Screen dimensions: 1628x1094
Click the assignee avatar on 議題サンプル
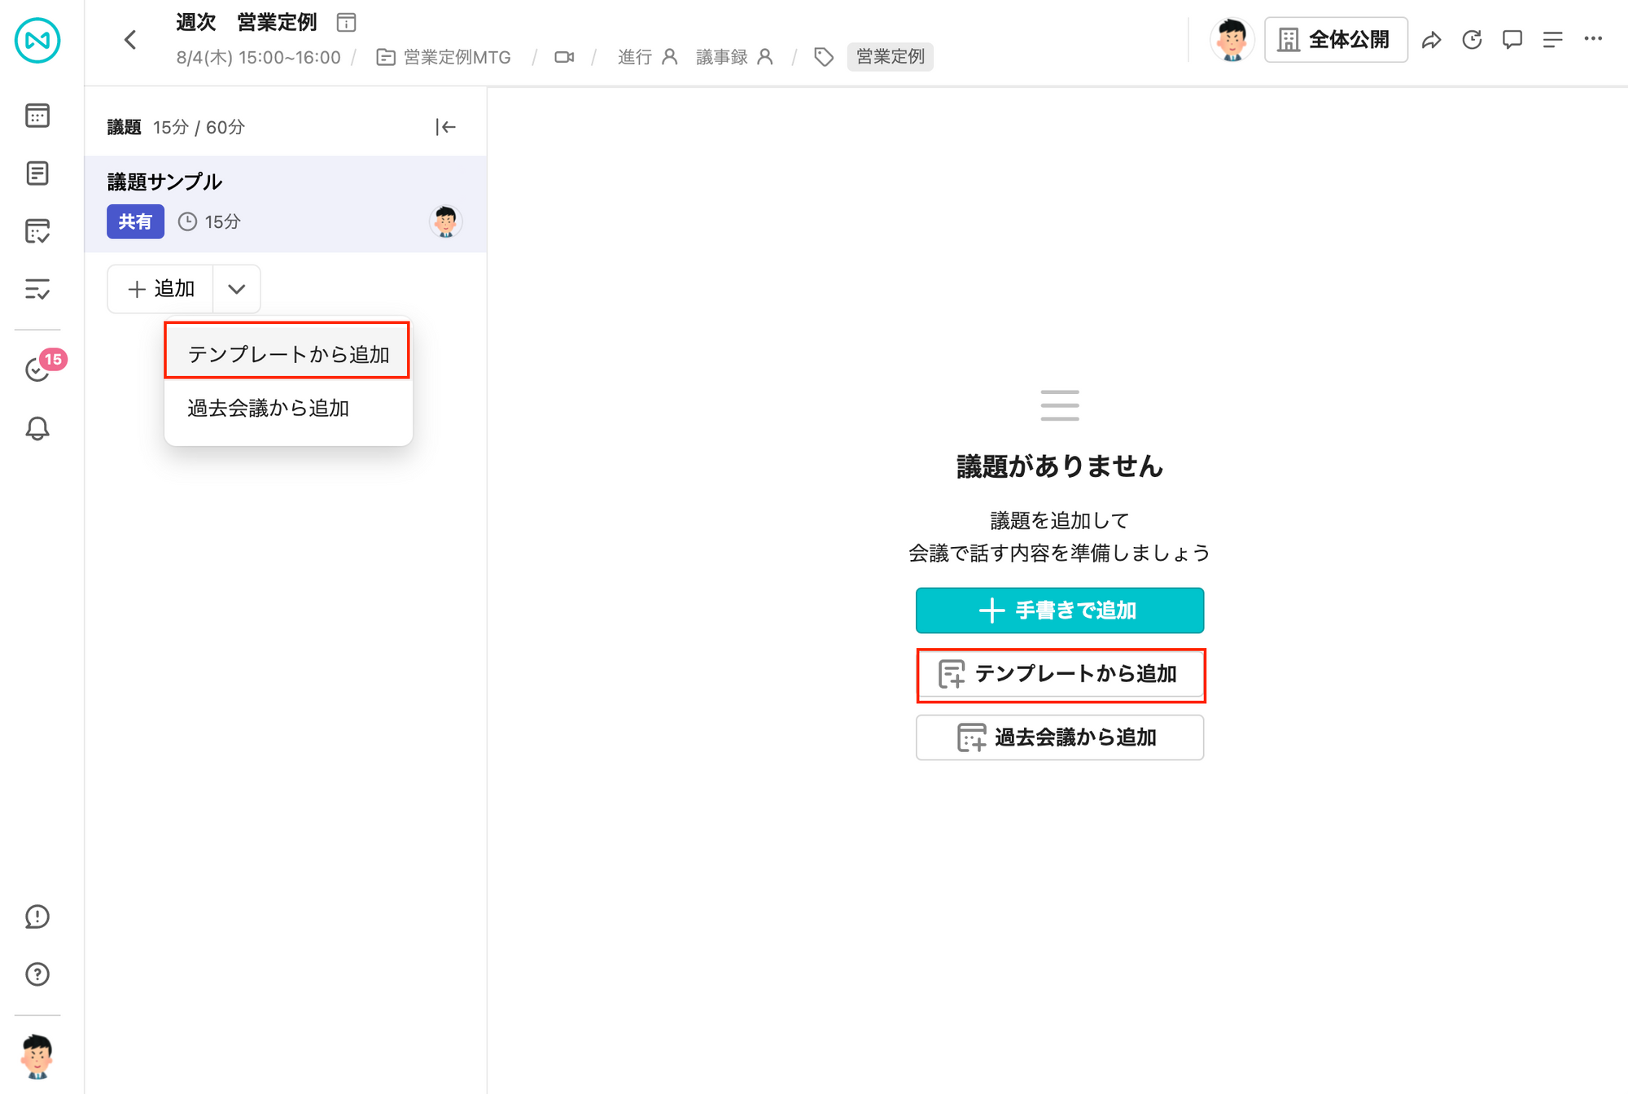(445, 221)
